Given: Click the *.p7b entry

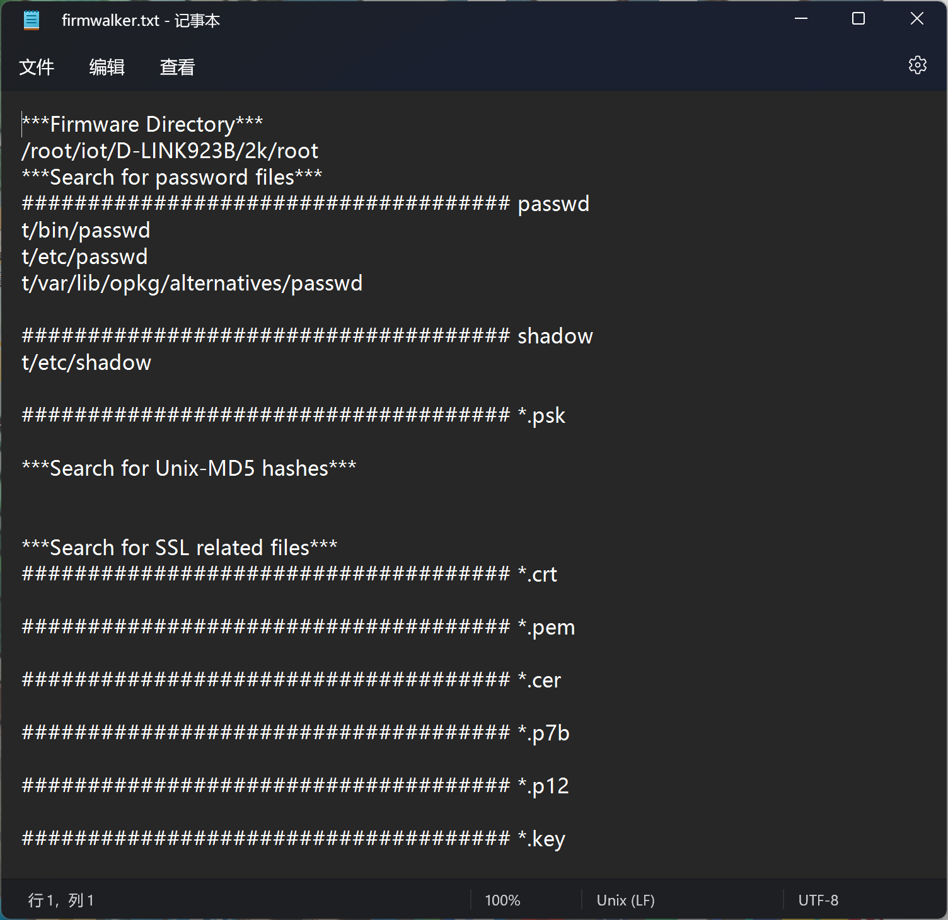Looking at the screenshot, I should coord(543,733).
